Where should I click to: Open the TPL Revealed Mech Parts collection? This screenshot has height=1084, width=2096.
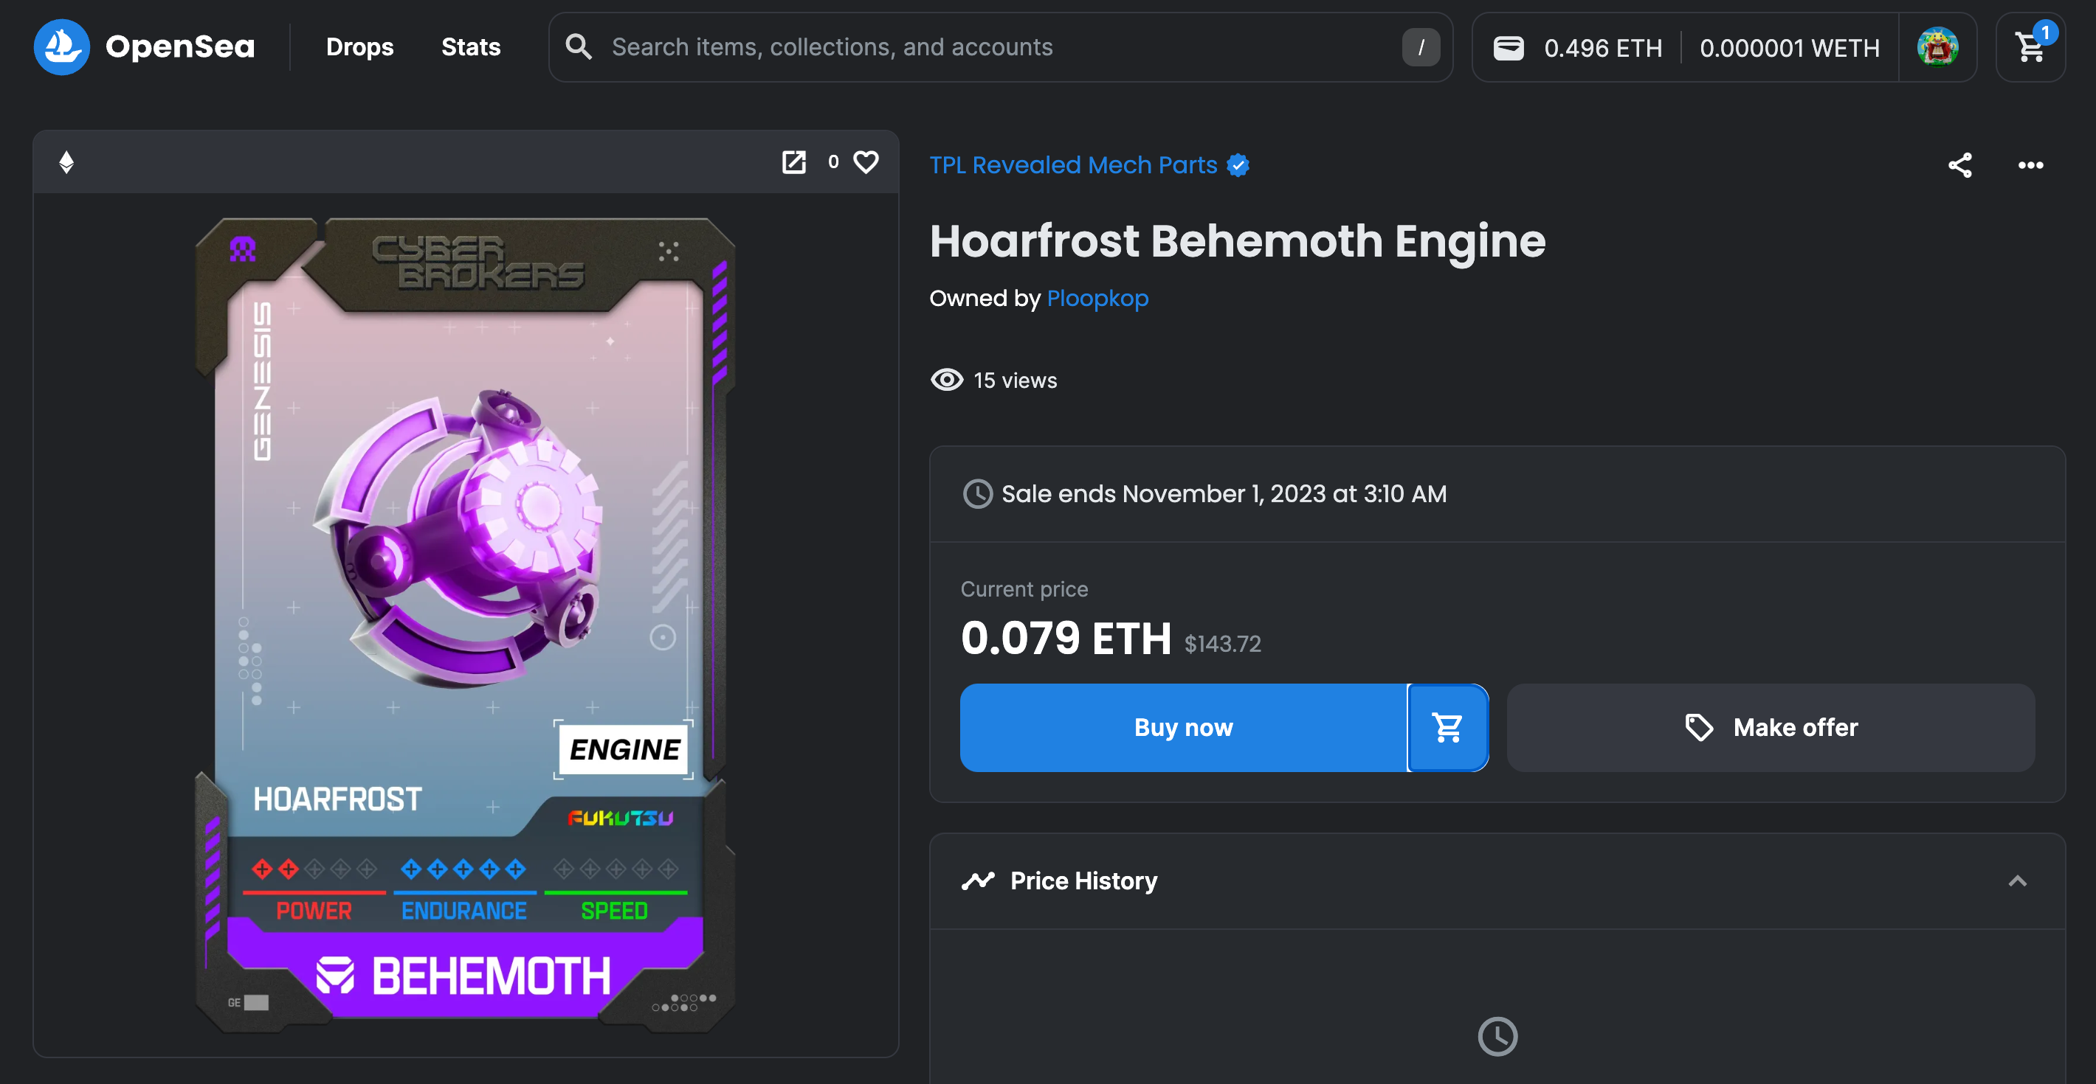coord(1072,165)
